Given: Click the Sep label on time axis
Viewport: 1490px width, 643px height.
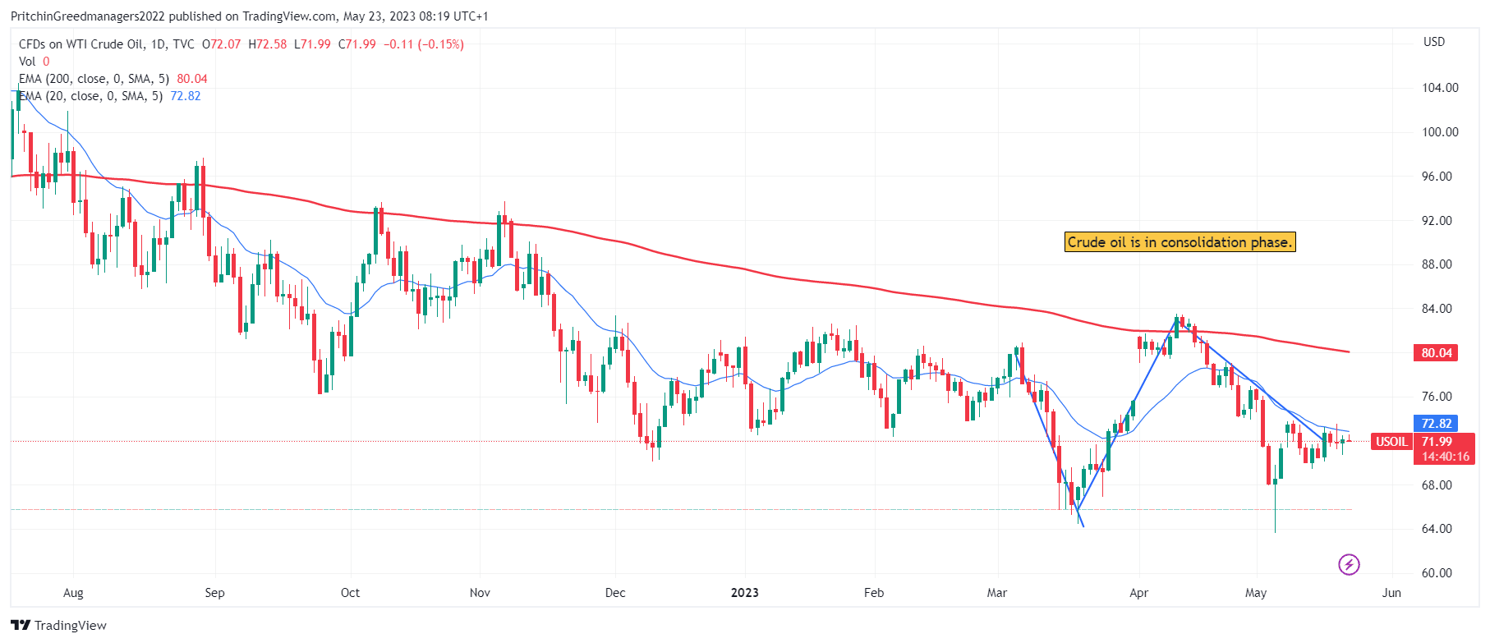Looking at the screenshot, I should (x=214, y=593).
